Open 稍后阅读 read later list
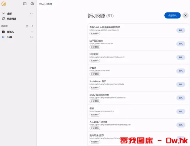Screen dimensions: 190x146 click(12, 19)
